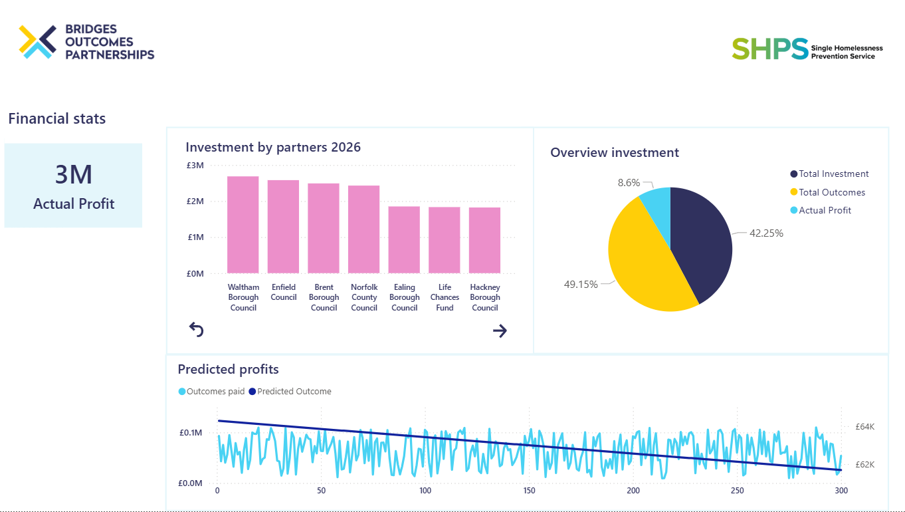Screen dimensions: 905x512
Task: Click the back arrow icon under the bar chart
Action: point(196,329)
